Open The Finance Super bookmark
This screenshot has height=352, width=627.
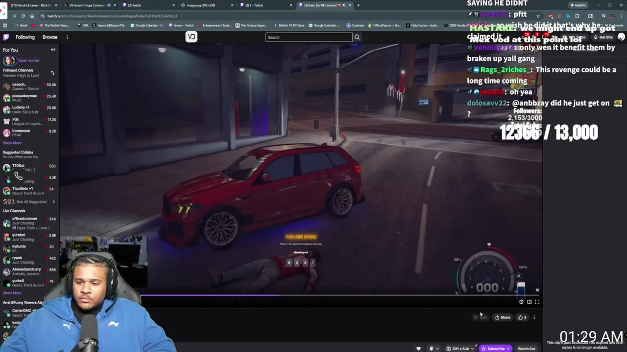[x=251, y=25]
